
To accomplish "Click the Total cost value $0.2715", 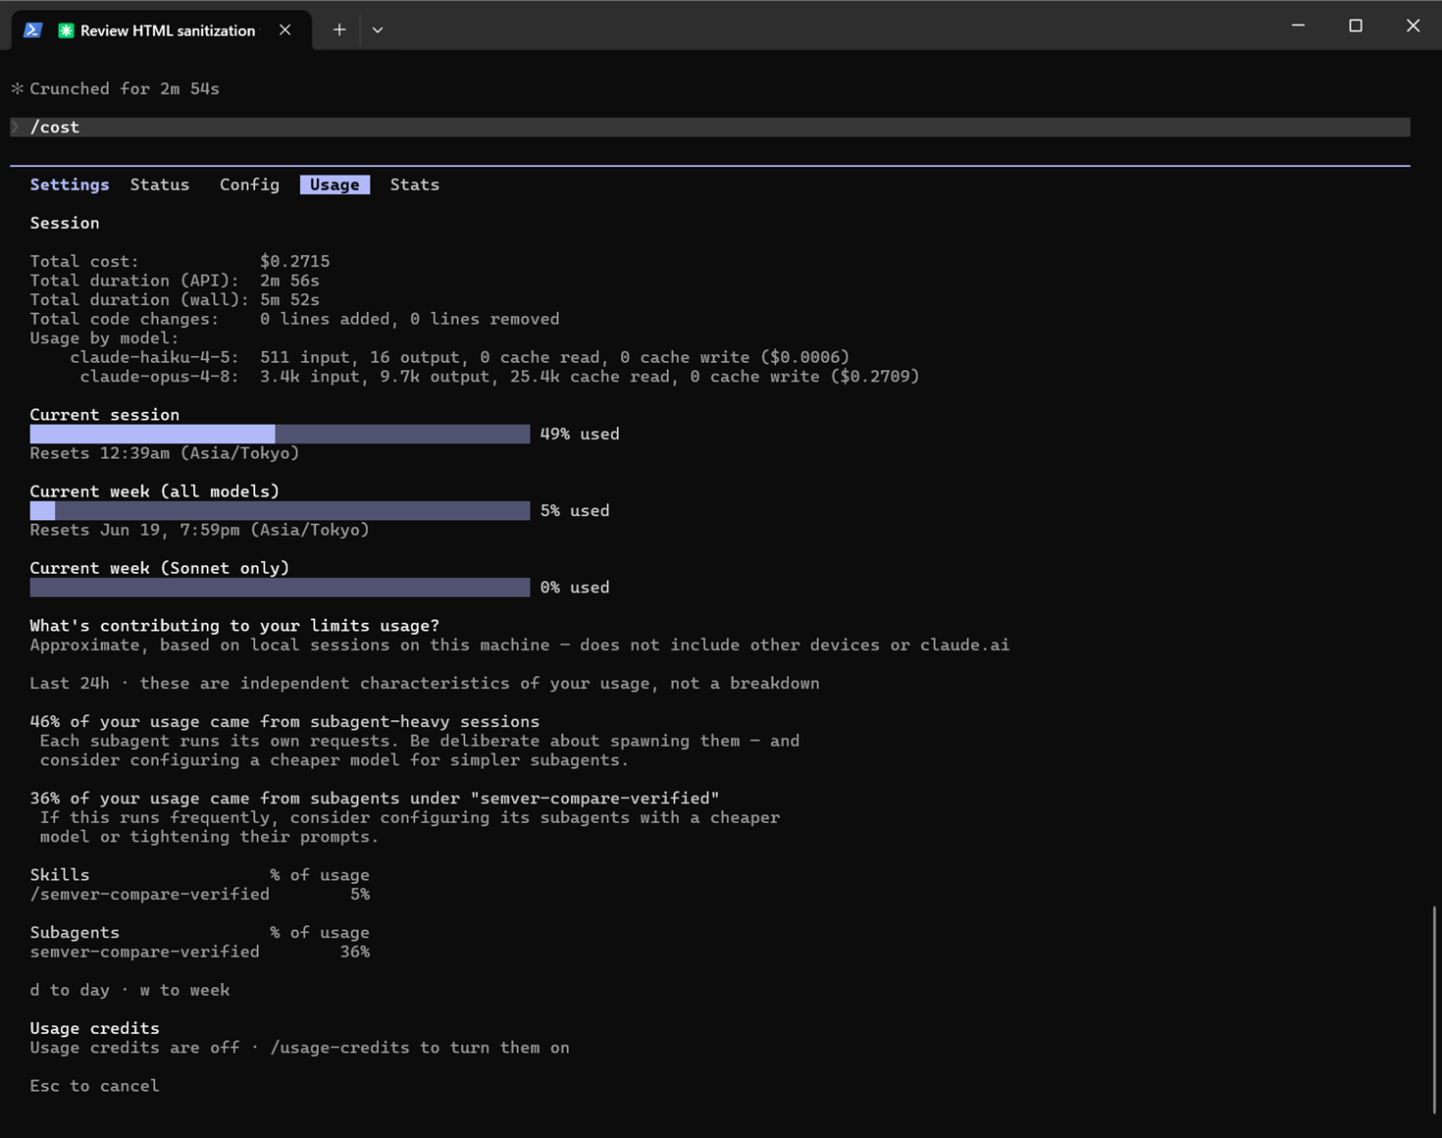I will coord(294,261).
